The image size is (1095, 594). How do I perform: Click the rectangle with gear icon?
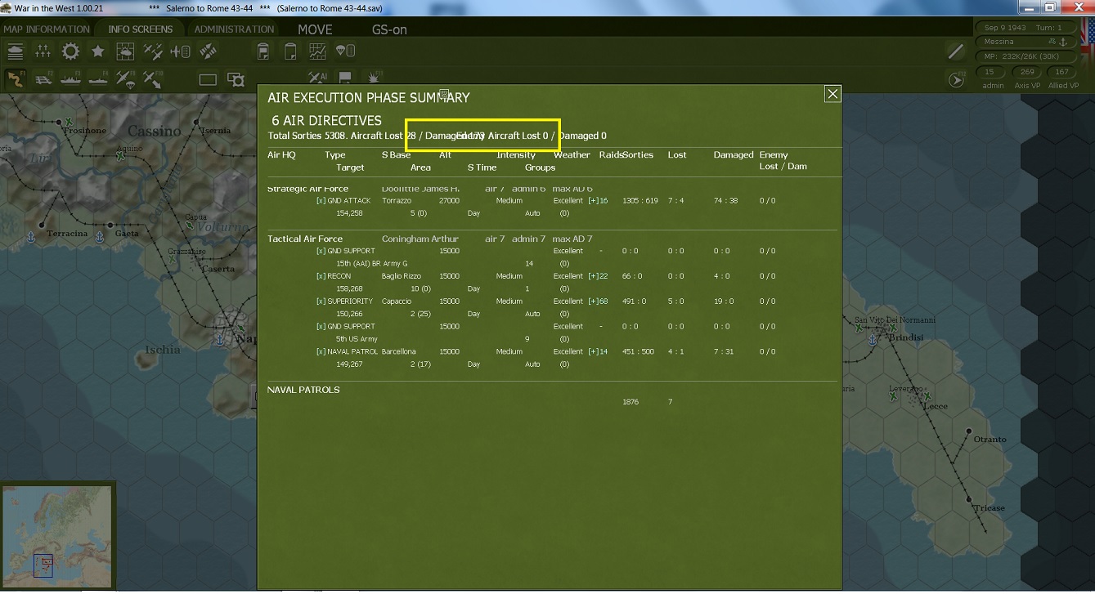[x=236, y=79]
